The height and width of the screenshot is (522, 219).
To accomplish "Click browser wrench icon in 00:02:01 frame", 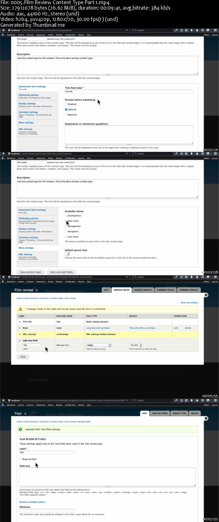I will tap(176, 30).
